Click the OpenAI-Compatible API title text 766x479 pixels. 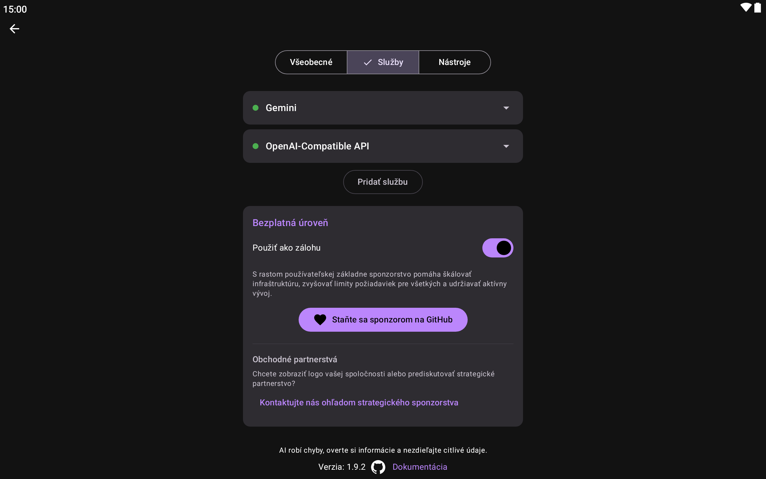pyautogui.click(x=317, y=146)
